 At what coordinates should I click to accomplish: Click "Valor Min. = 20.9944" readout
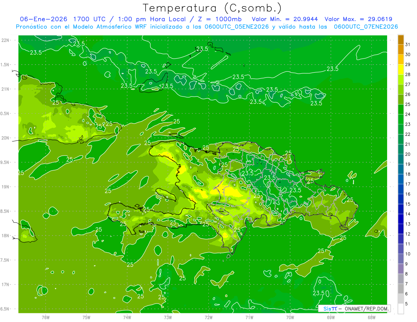pos(285,19)
